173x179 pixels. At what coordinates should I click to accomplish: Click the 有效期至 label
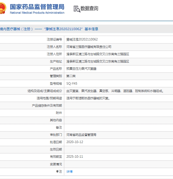(x=56, y=156)
